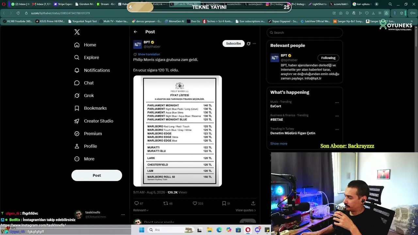Open the Home page from the sidebar
This screenshot has width=418, height=235.
tap(85, 45)
